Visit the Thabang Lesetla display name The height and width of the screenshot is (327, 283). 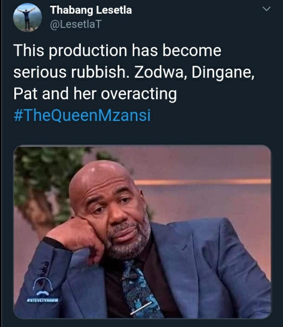coord(91,10)
